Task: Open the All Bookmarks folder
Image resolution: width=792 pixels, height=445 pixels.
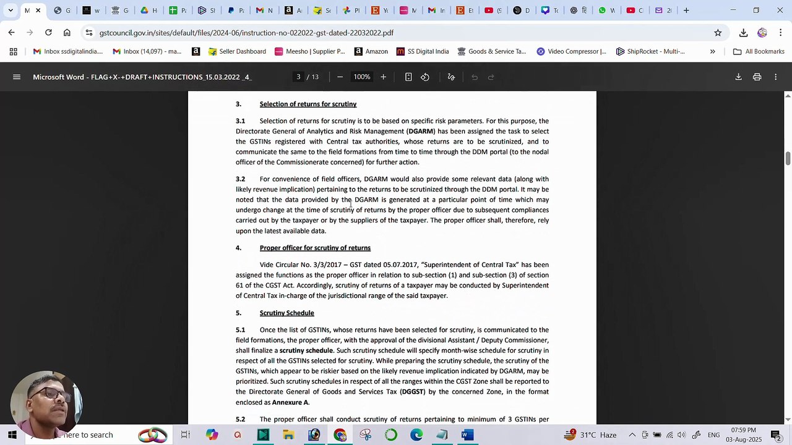Action: 759,52
